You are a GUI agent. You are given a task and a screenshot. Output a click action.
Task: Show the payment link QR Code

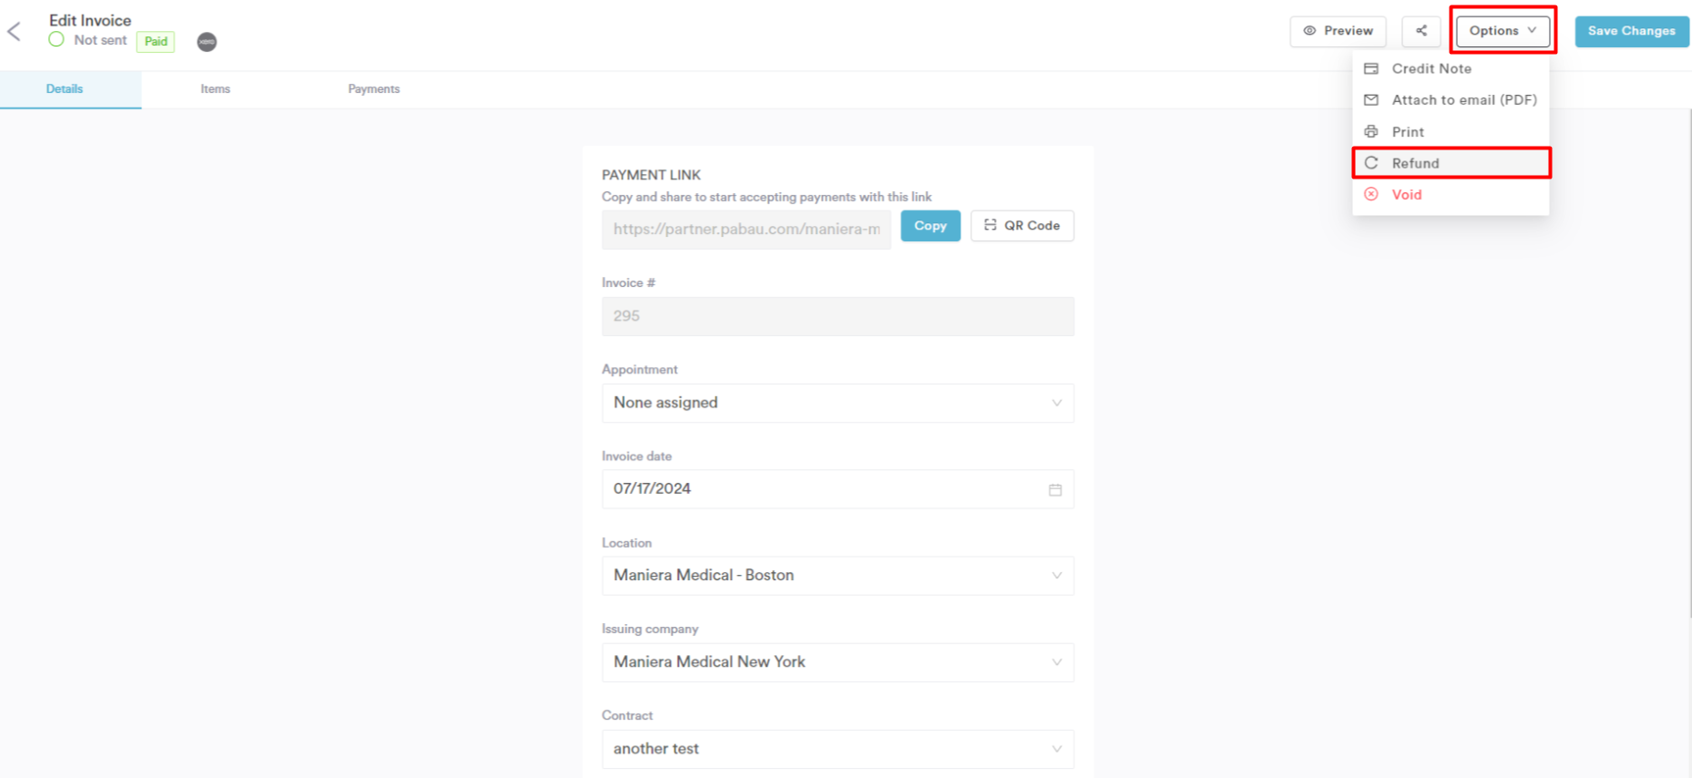(1022, 226)
